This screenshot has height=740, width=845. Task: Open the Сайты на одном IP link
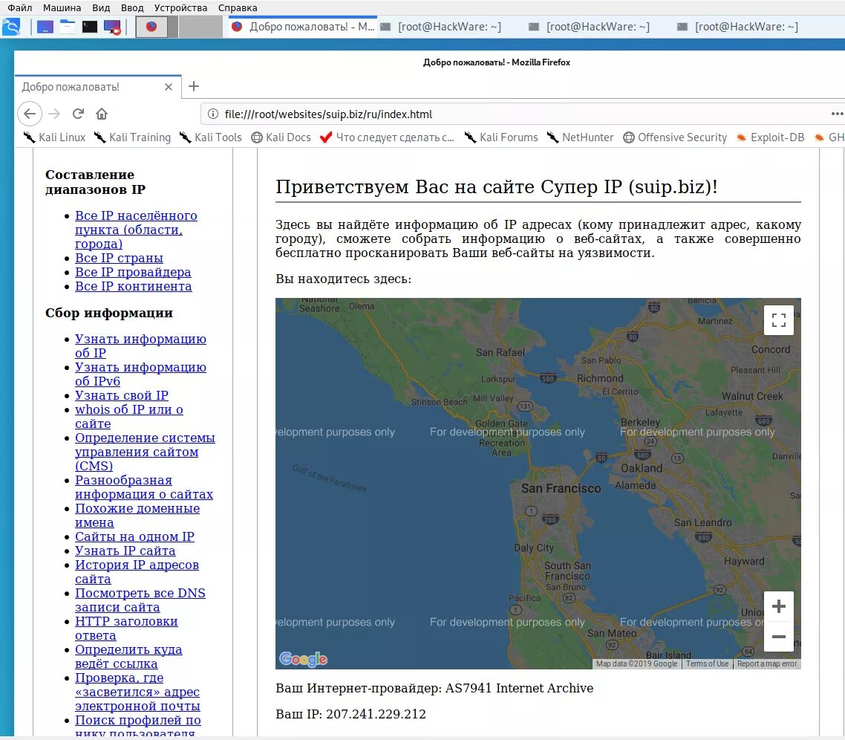tap(134, 536)
